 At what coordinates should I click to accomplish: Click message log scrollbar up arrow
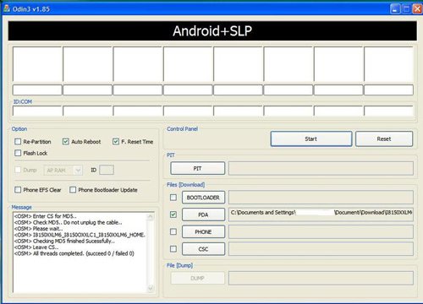tap(151, 216)
